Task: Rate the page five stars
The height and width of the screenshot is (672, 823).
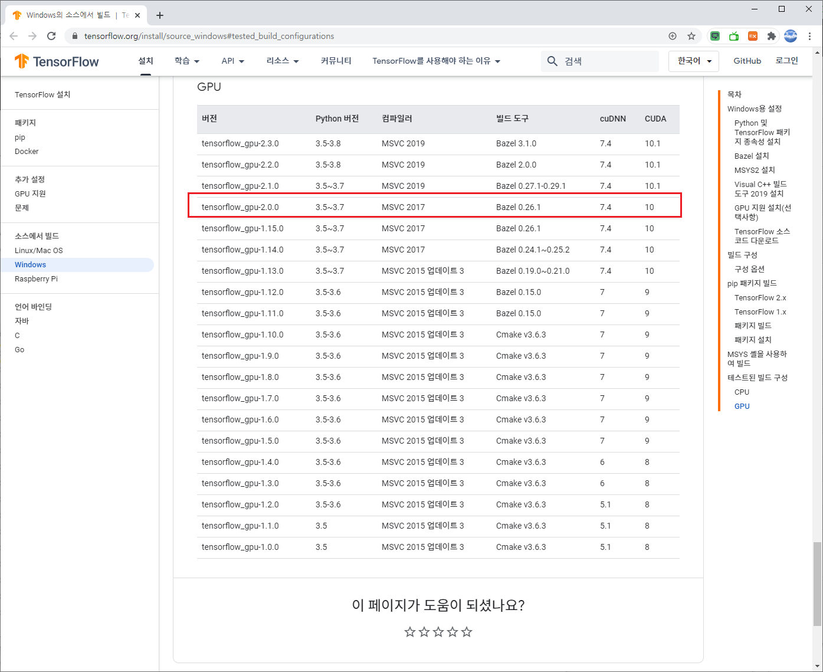Action: tap(467, 632)
